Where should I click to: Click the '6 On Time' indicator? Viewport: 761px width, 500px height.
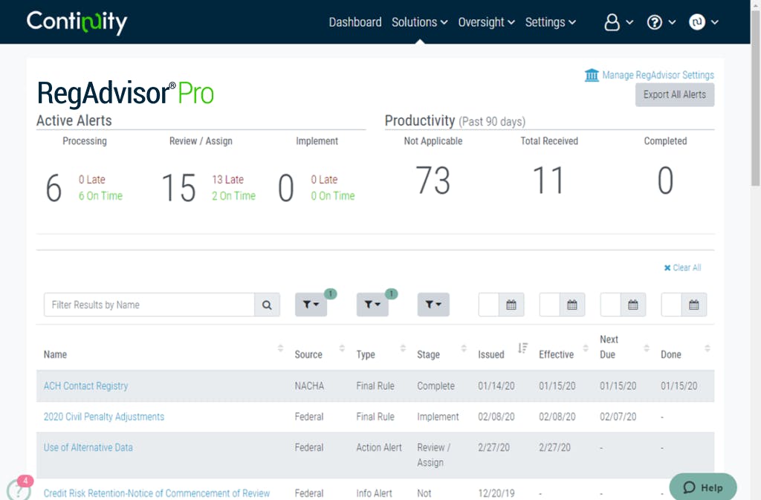(x=100, y=196)
